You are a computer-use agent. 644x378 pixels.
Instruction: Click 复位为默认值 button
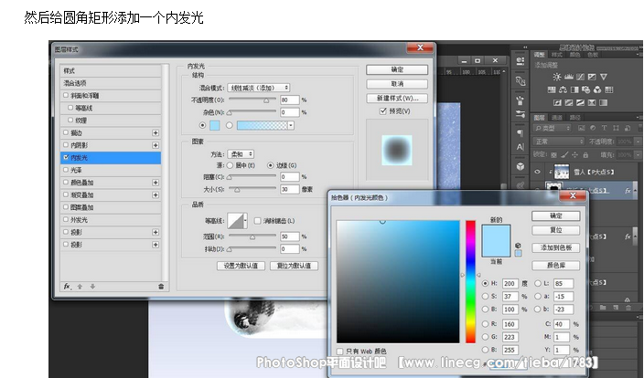pyautogui.click(x=294, y=266)
